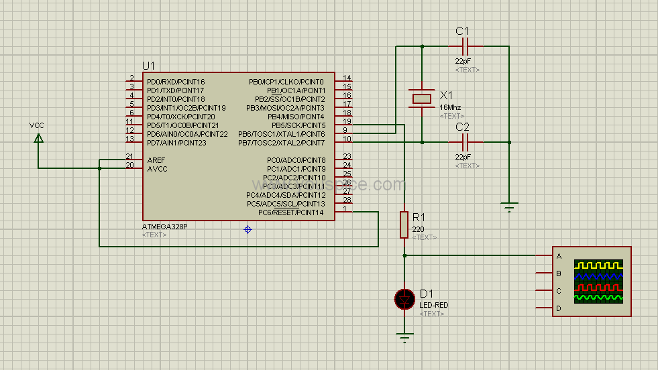
Task: Click the red LED D1 symbol
Action: point(404,299)
